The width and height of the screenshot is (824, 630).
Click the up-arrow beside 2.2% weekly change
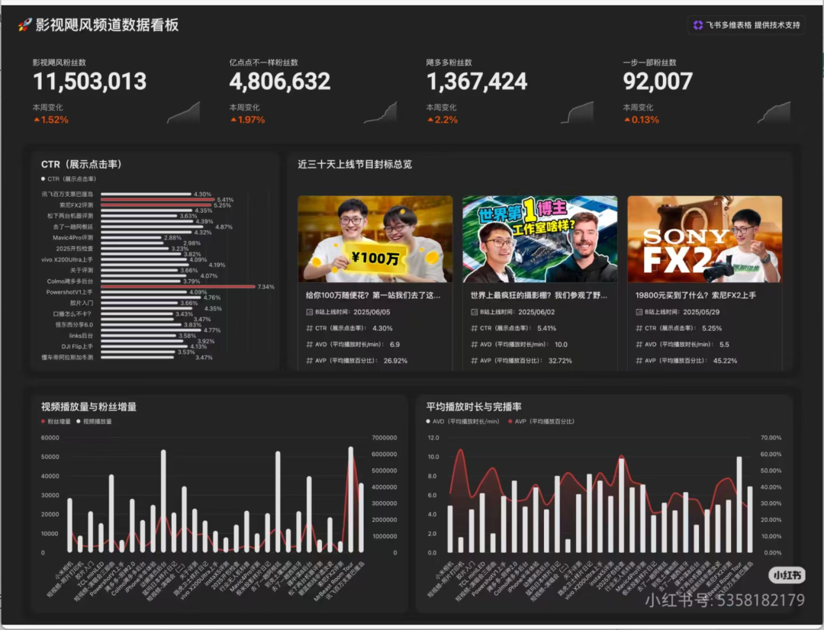(x=430, y=120)
